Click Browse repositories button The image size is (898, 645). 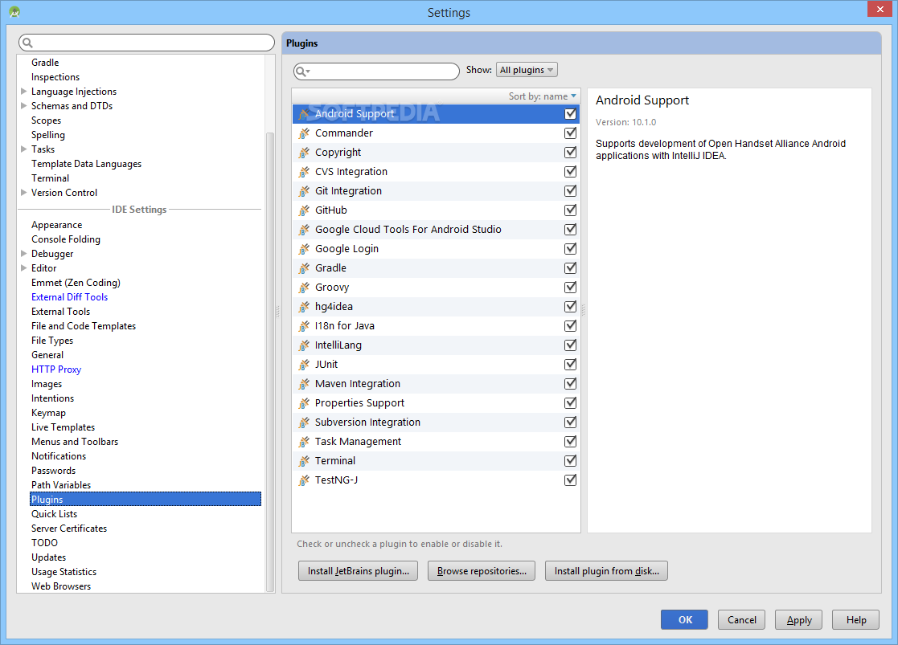pos(482,571)
